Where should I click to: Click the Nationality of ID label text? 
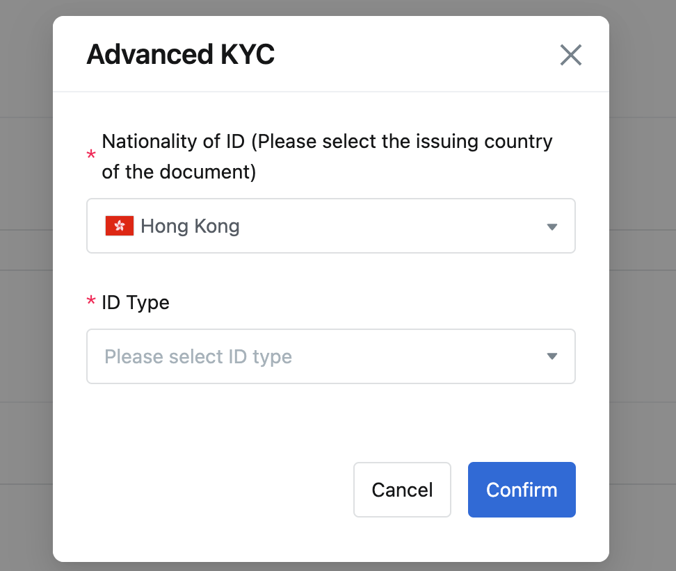tap(327, 157)
